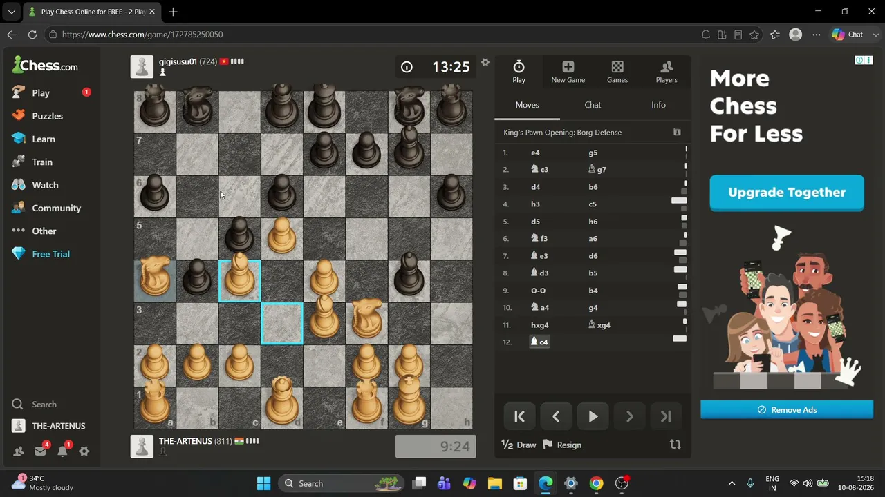Open a new browser tab
The image size is (885, 497).
click(x=173, y=12)
